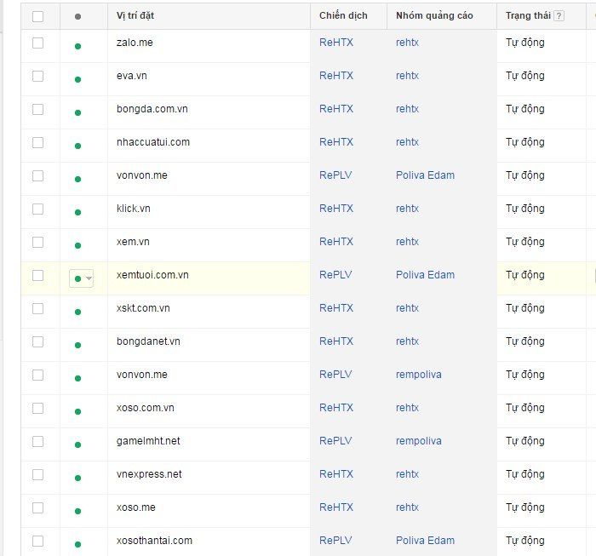
Task: Click the status dot for gamelmht.net
Action: pos(78,444)
